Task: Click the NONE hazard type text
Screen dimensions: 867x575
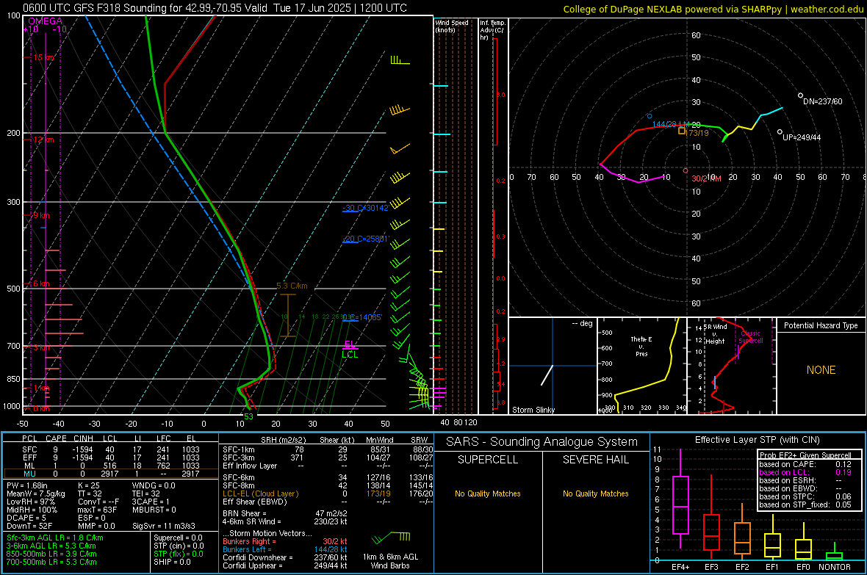Action: pyautogui.click(x=821, y=370)
